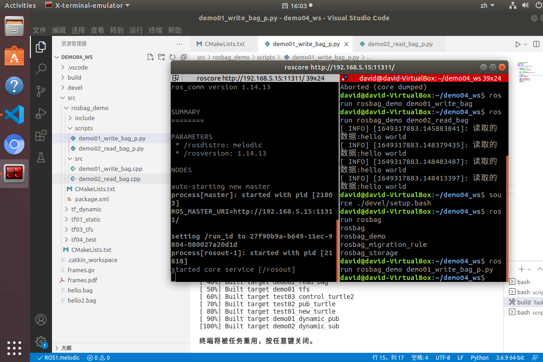Open the 终端 menu
This screenshot has height=362, width=543.
pyautogui.click(x=155, y=30)
